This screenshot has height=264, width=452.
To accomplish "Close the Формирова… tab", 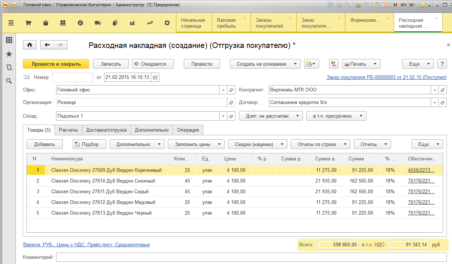I will (x=387, y=18).
